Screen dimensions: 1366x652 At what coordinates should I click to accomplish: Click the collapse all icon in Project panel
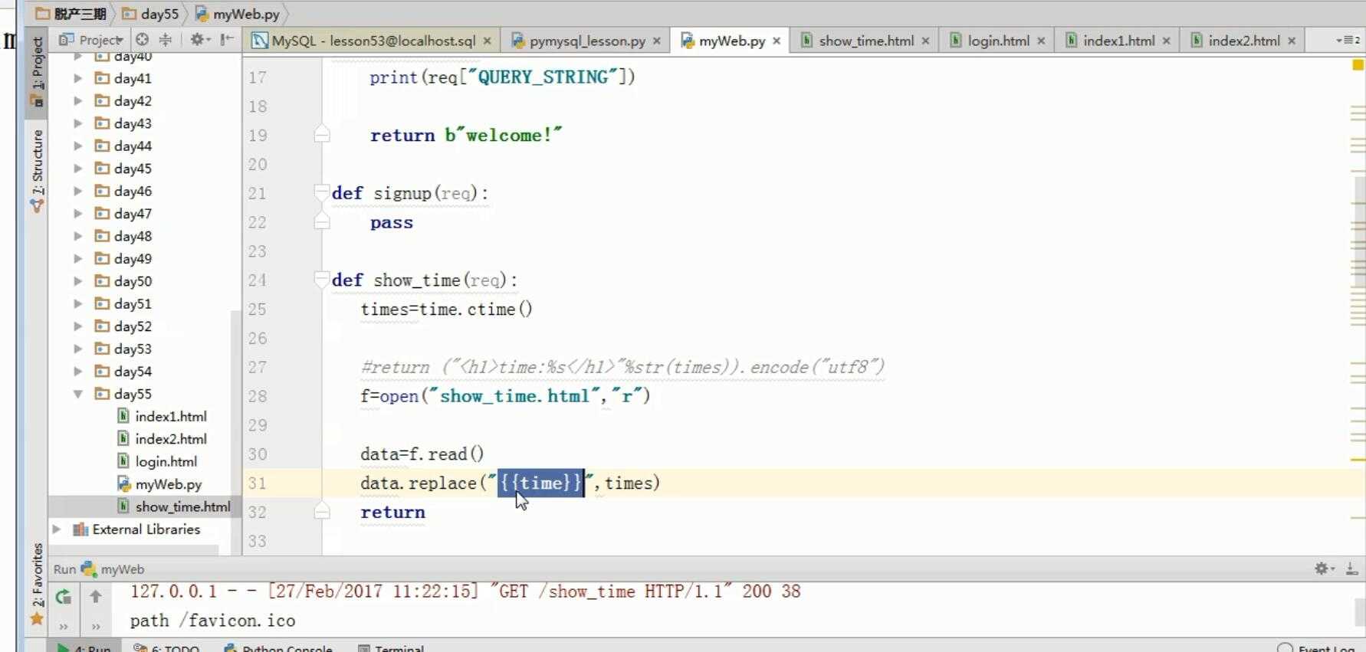coord(165,40)
